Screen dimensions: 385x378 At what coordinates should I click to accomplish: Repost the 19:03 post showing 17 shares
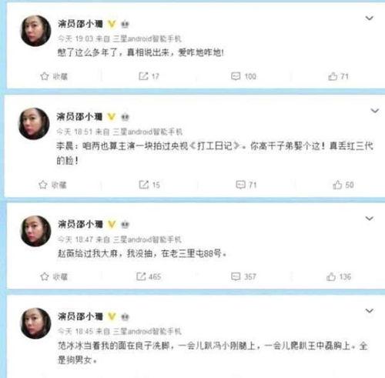149,76
